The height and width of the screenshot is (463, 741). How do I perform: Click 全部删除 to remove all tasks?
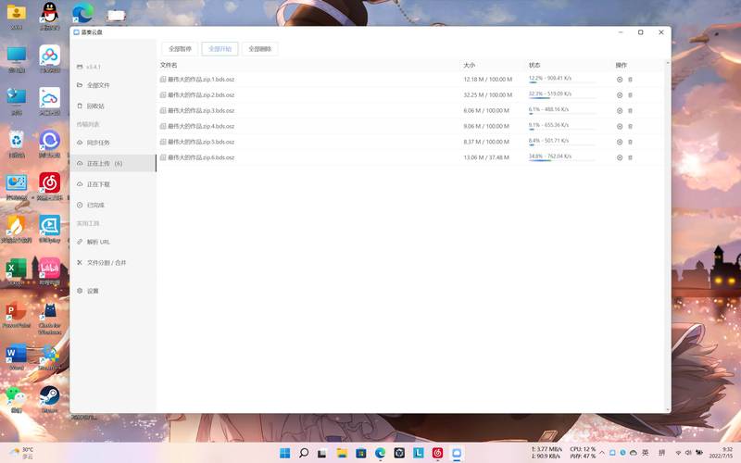(x=259, y=49)
